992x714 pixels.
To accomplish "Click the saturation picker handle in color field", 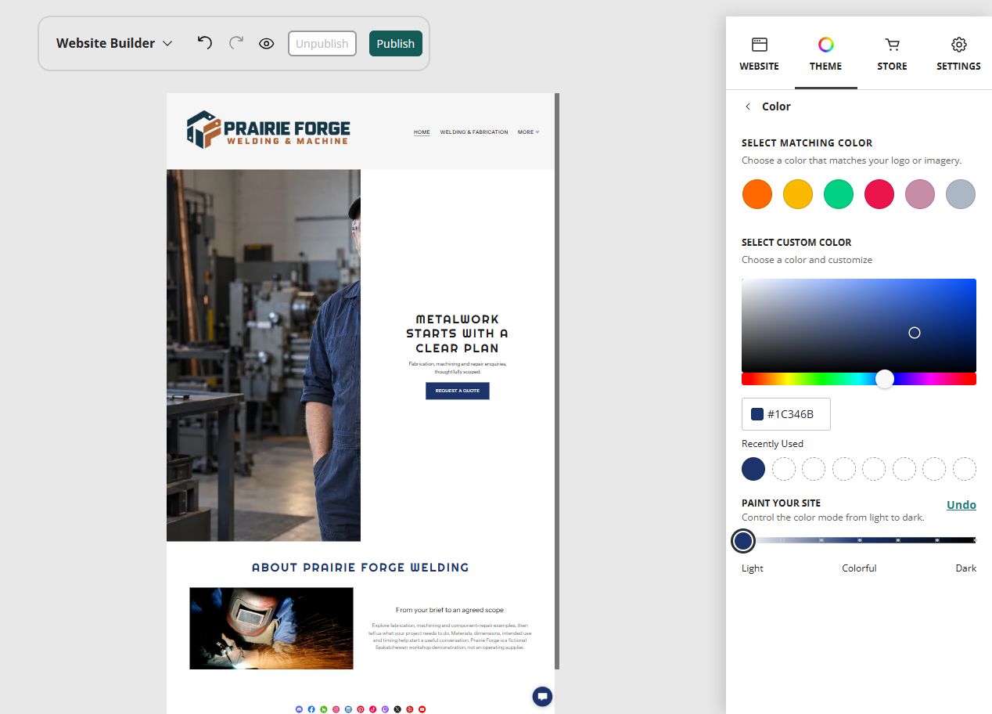I will click(915, 333).
